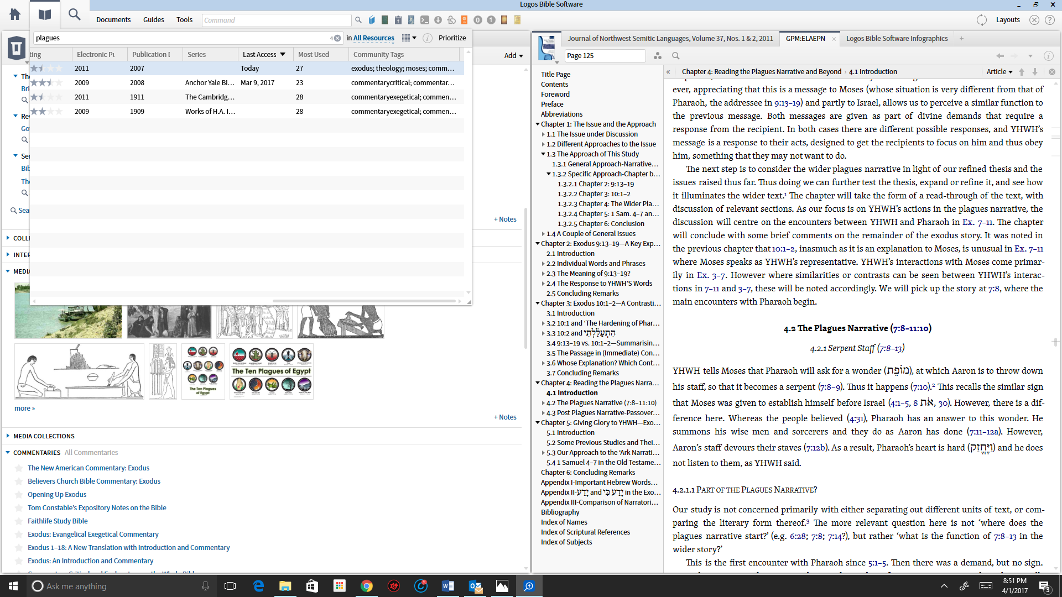Collapse Chapter 2 in contents tree
This screenshot has width=1062, height=597.
pos(537,244)
